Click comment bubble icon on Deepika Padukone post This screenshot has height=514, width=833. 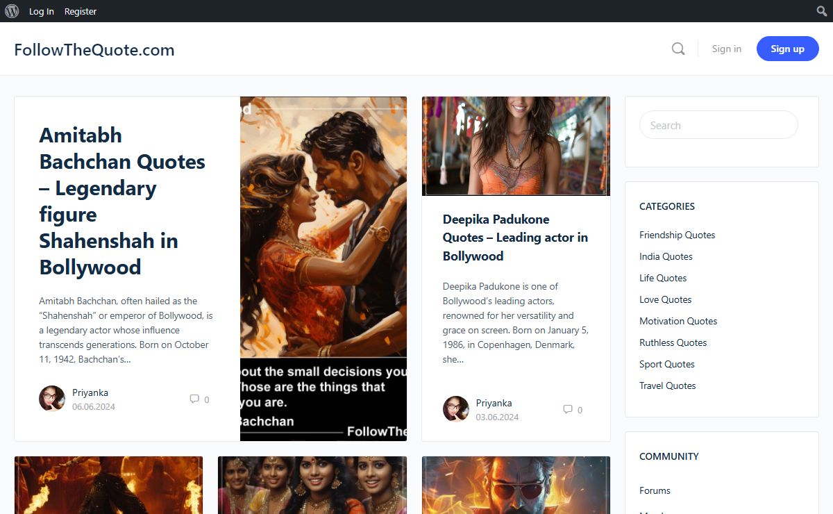tap(568, 409)
